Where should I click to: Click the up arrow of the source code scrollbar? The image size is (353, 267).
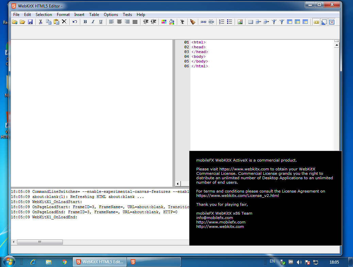pyautogui.click(x=337, y=45)
